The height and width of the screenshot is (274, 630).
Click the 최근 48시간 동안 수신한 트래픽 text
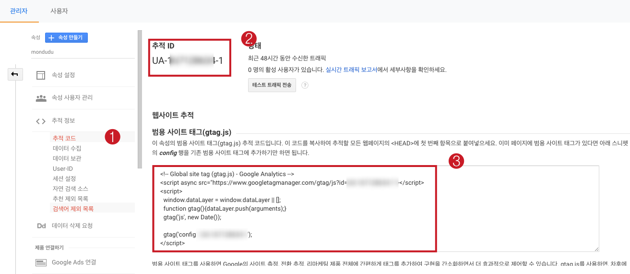pos(287,59)
